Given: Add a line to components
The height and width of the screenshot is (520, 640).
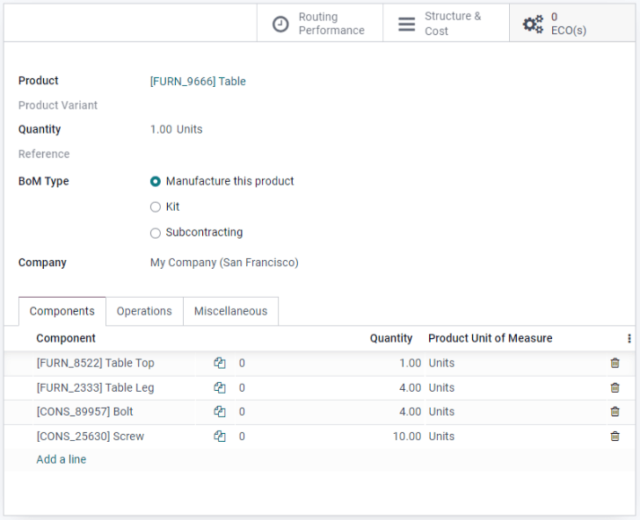Looking at the screenshot, I should coord(62,459).
